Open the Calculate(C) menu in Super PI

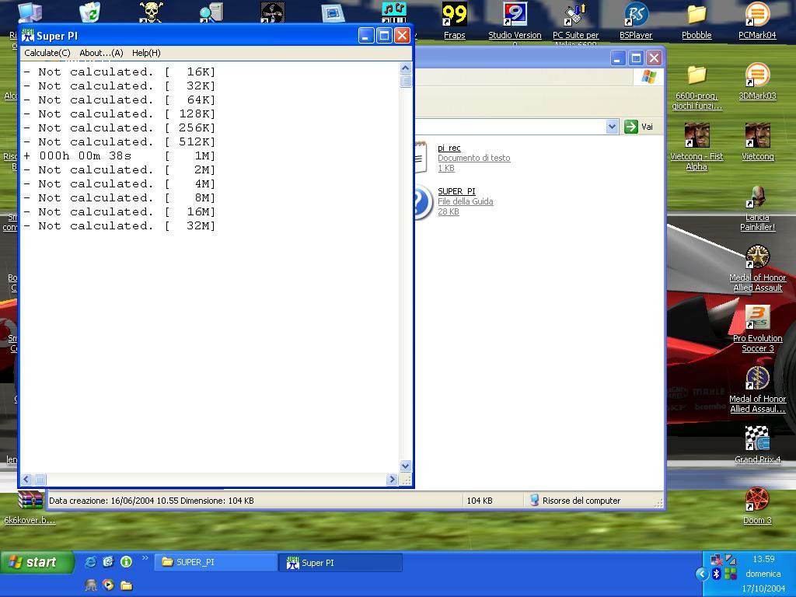tap(47, 53)
